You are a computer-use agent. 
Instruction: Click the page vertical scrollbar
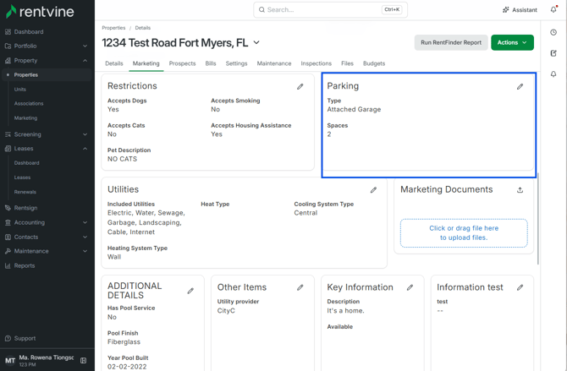click(x=538, y=219)
